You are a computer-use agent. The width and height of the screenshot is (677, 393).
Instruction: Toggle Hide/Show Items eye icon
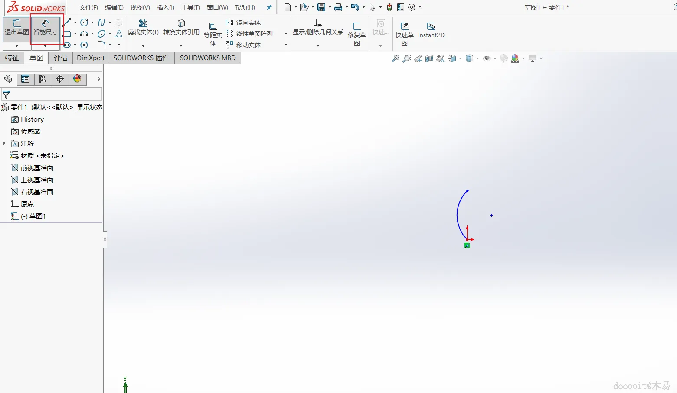tap(487, 58)
